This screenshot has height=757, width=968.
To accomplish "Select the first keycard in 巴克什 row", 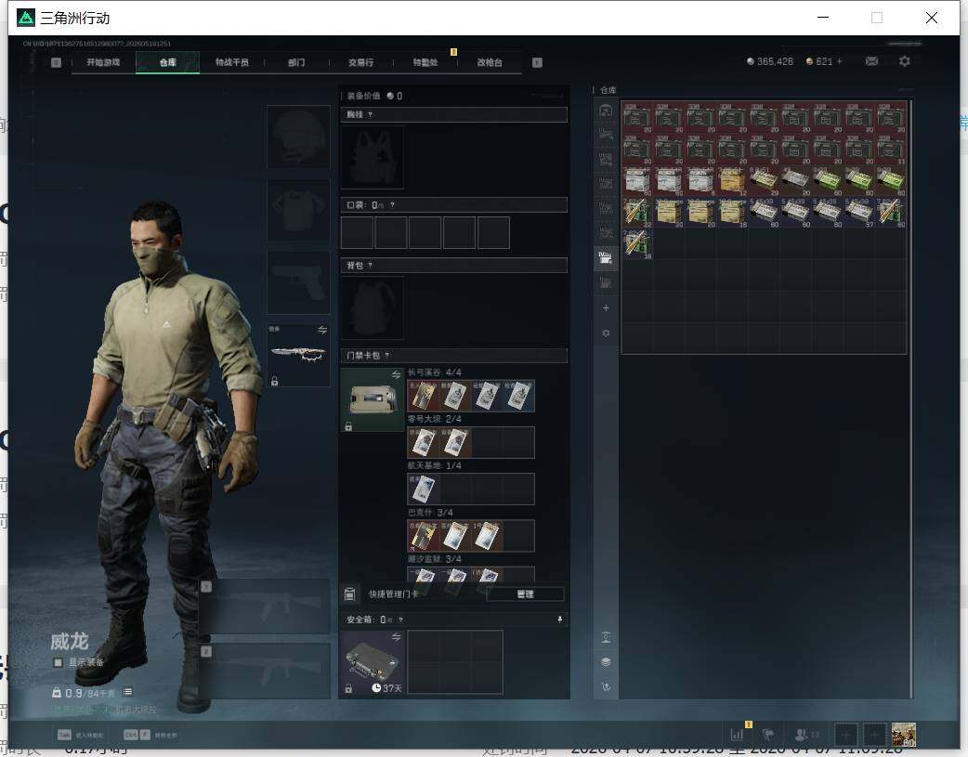I will (423, 536).
